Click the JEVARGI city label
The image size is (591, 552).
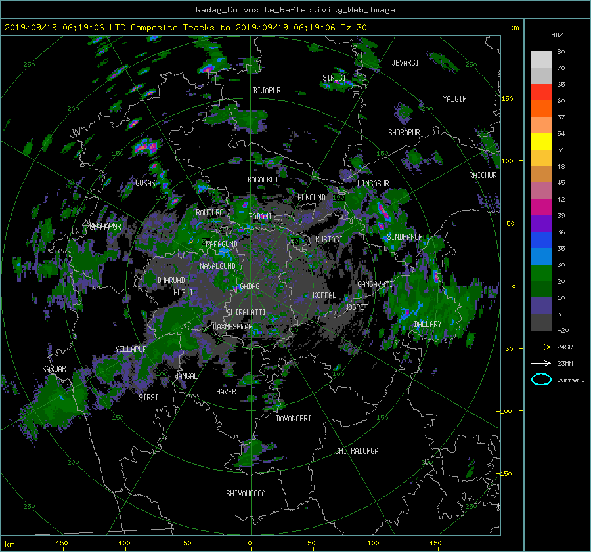[x=405, y=63]
